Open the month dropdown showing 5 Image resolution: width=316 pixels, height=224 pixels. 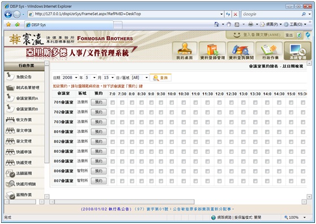[90, 77]
